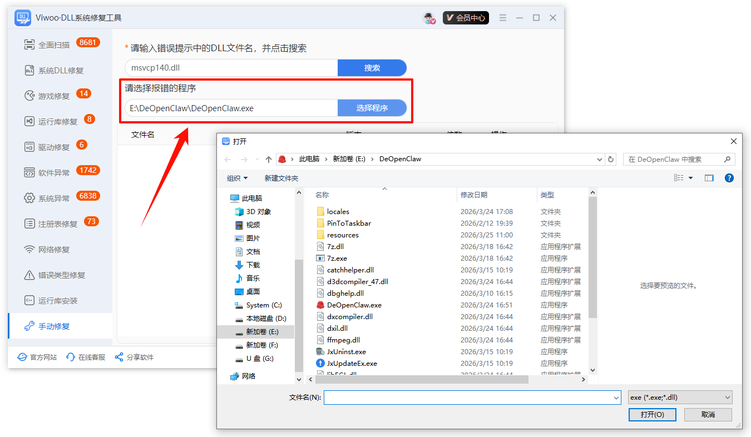The width and height of the screenshot is (751, 437).
Task: Open the 会员中心 member center
Action: [465, 18]
